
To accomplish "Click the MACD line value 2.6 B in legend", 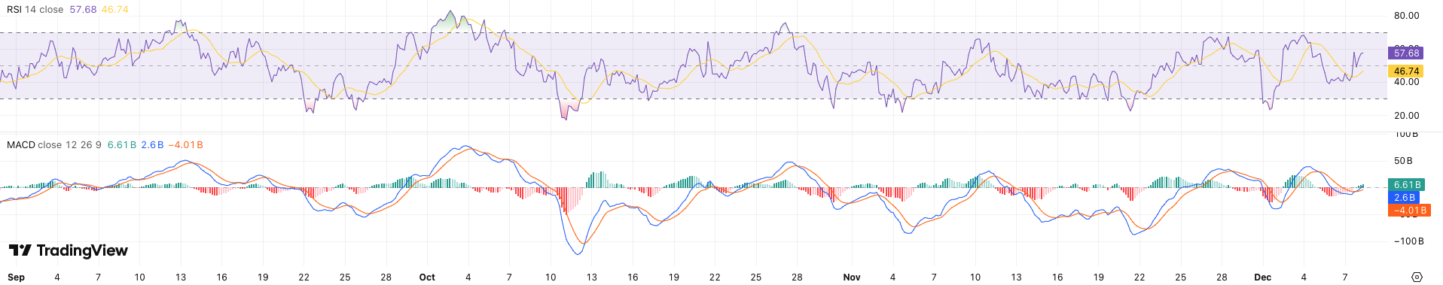I will pos(152,144).
